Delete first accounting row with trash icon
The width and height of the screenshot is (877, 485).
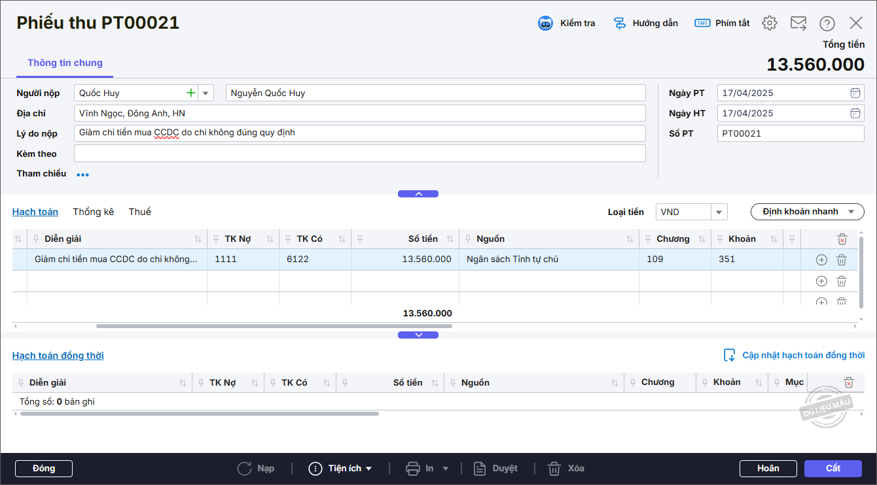(842, 259)
